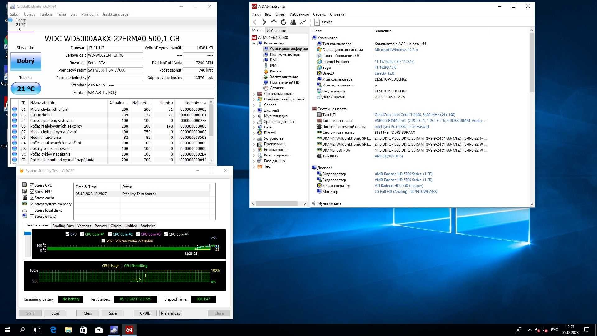Expand Сервер tree node

(x=254, y=105)
